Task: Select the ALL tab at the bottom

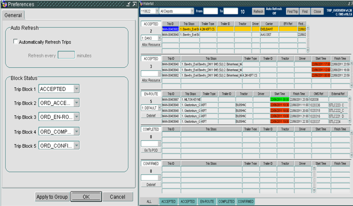Action: [149, 201]
